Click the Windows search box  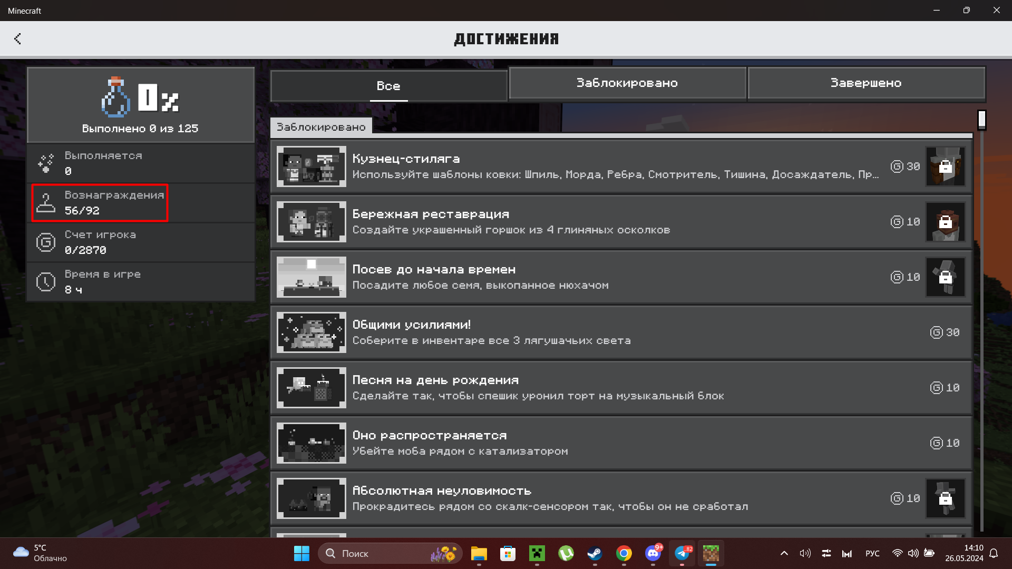click(390, 554)
